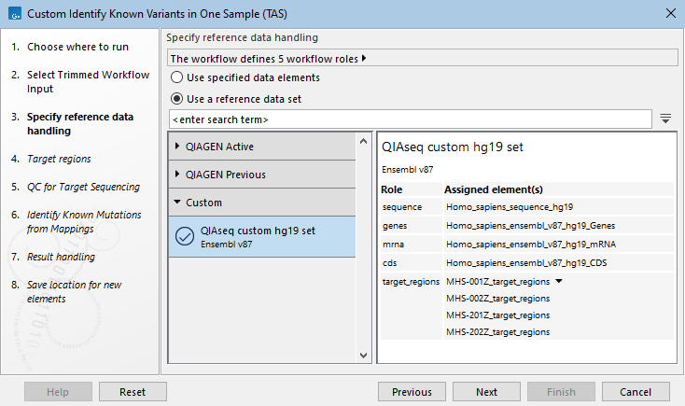This screenshot has width=685, height=406.
Task: Close the workflow dialog window
Action: pos(671,12)
